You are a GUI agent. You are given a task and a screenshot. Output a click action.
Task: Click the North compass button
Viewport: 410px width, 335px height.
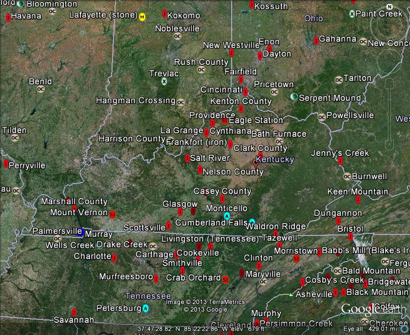click(390, 7)
